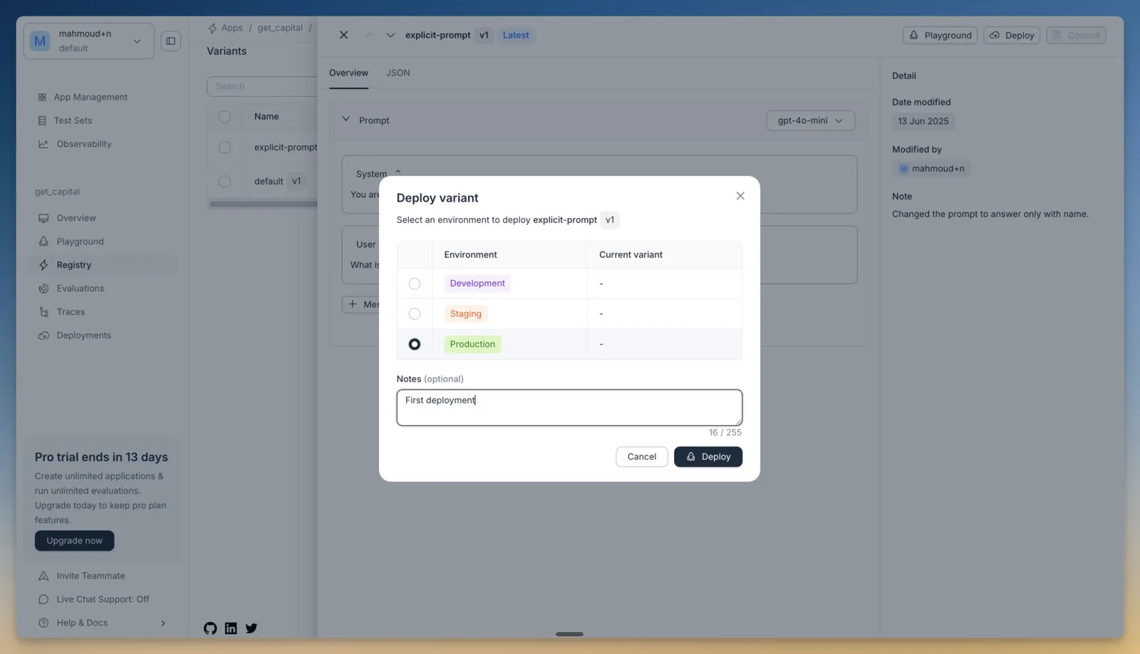Click the Deployments cloud icon in sidebar
The width and height of the screenshot is (1140, 654).
click(x=43, y=336)
